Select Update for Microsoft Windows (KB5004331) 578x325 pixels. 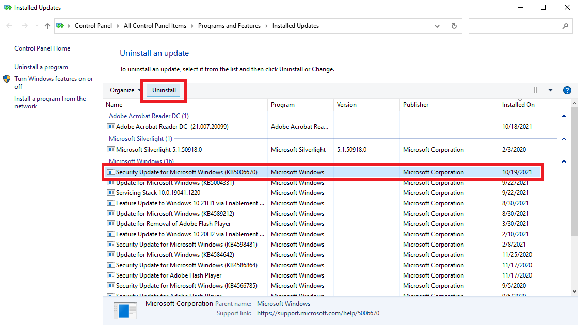[x=323, y=183]
